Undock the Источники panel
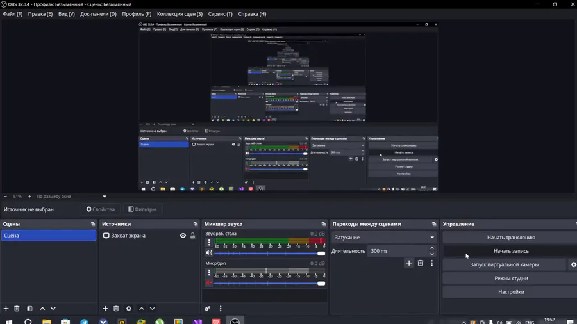Image resolution: width=577 pixels, height=324 pixels. (x=196, y=224)
